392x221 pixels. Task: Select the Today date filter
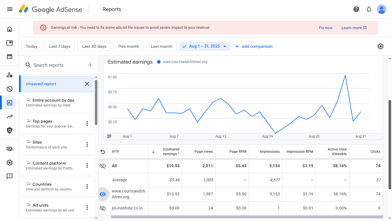pyautogui.click(x=32, y=46)
